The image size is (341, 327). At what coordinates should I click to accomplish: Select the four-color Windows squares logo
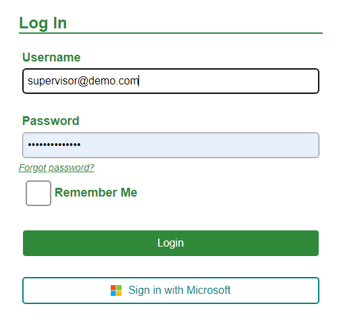[x=116, y=291]
